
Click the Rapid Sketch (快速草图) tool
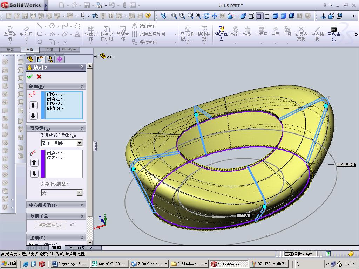(x=222, y=33)
